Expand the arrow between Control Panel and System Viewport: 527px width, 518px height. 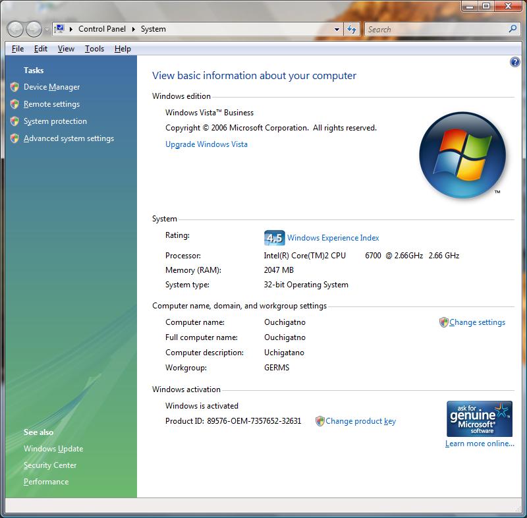134,29
